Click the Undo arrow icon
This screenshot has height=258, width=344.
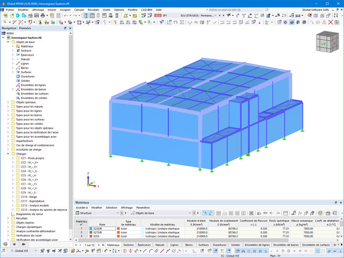pyautogui.click(x=66, y=16)
